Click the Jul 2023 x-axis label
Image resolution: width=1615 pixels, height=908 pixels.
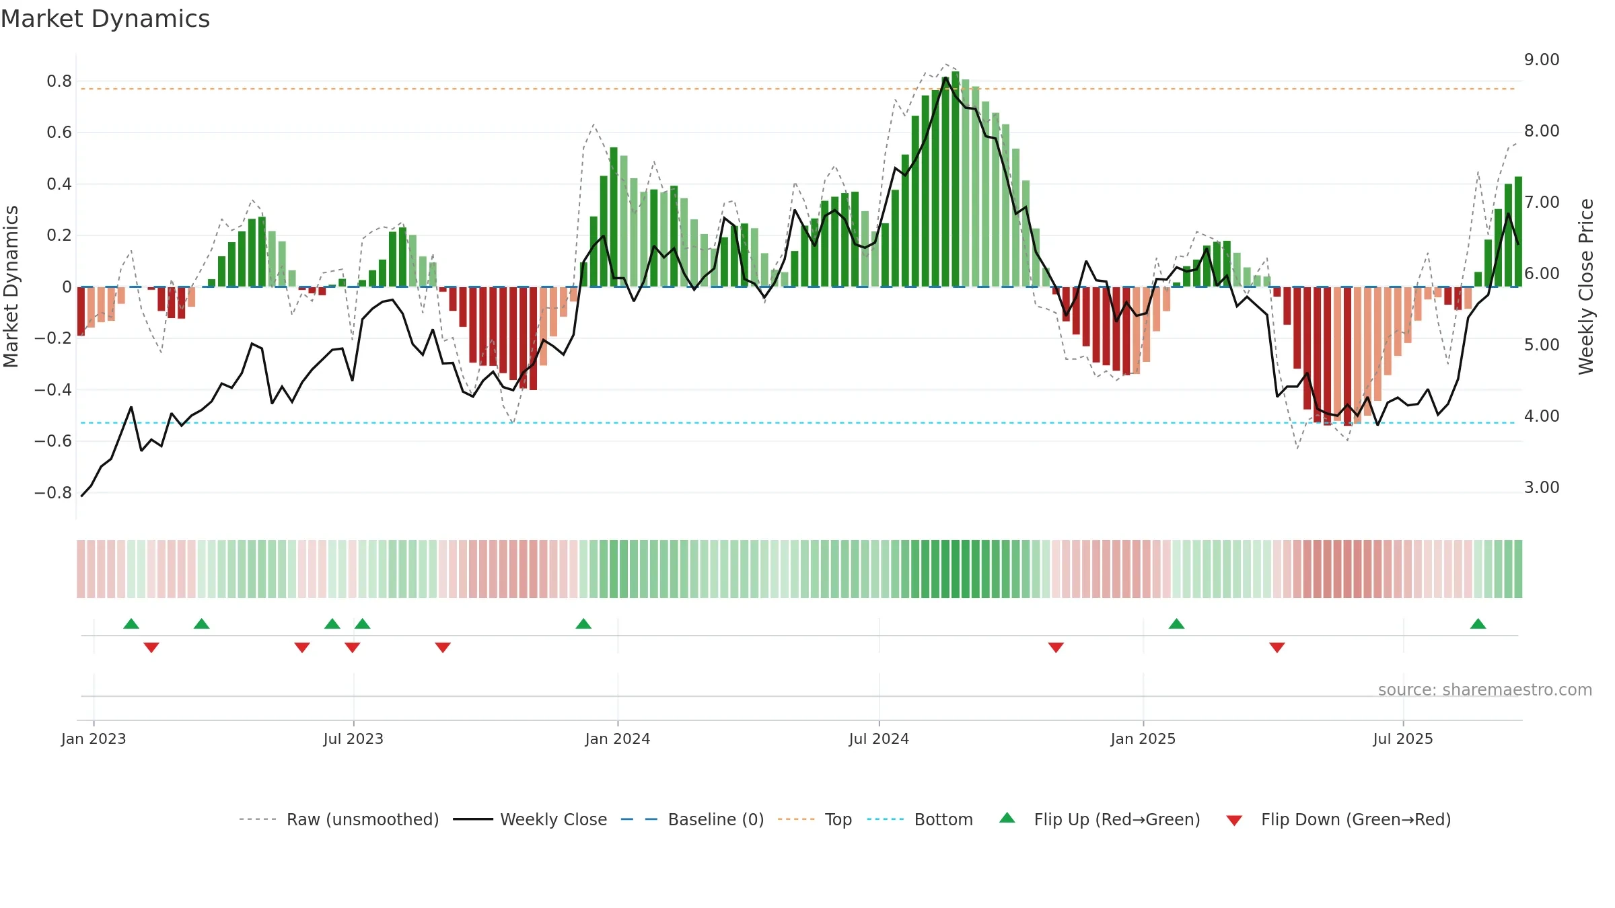(353, 739)
